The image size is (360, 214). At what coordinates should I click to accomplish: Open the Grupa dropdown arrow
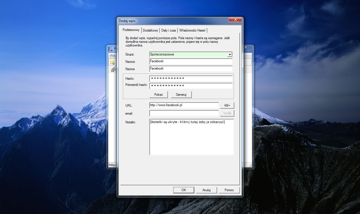[x=230, y=55]
